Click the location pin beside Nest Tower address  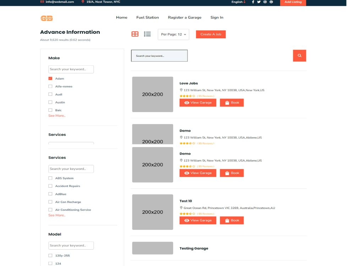click(83, 1)
